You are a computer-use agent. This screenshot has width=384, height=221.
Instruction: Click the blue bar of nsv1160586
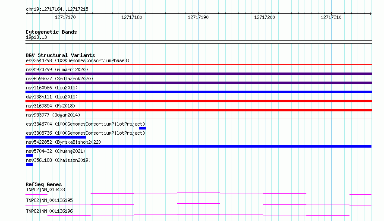pyautogui.click(x=198, y=92)
